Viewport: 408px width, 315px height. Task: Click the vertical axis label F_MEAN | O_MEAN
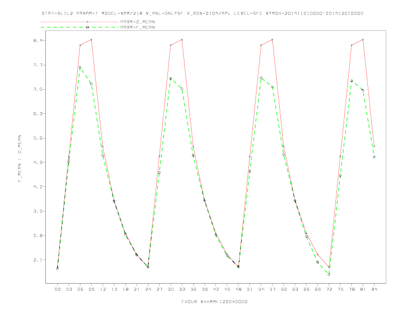pyautogui.click(x=20, y=159)
